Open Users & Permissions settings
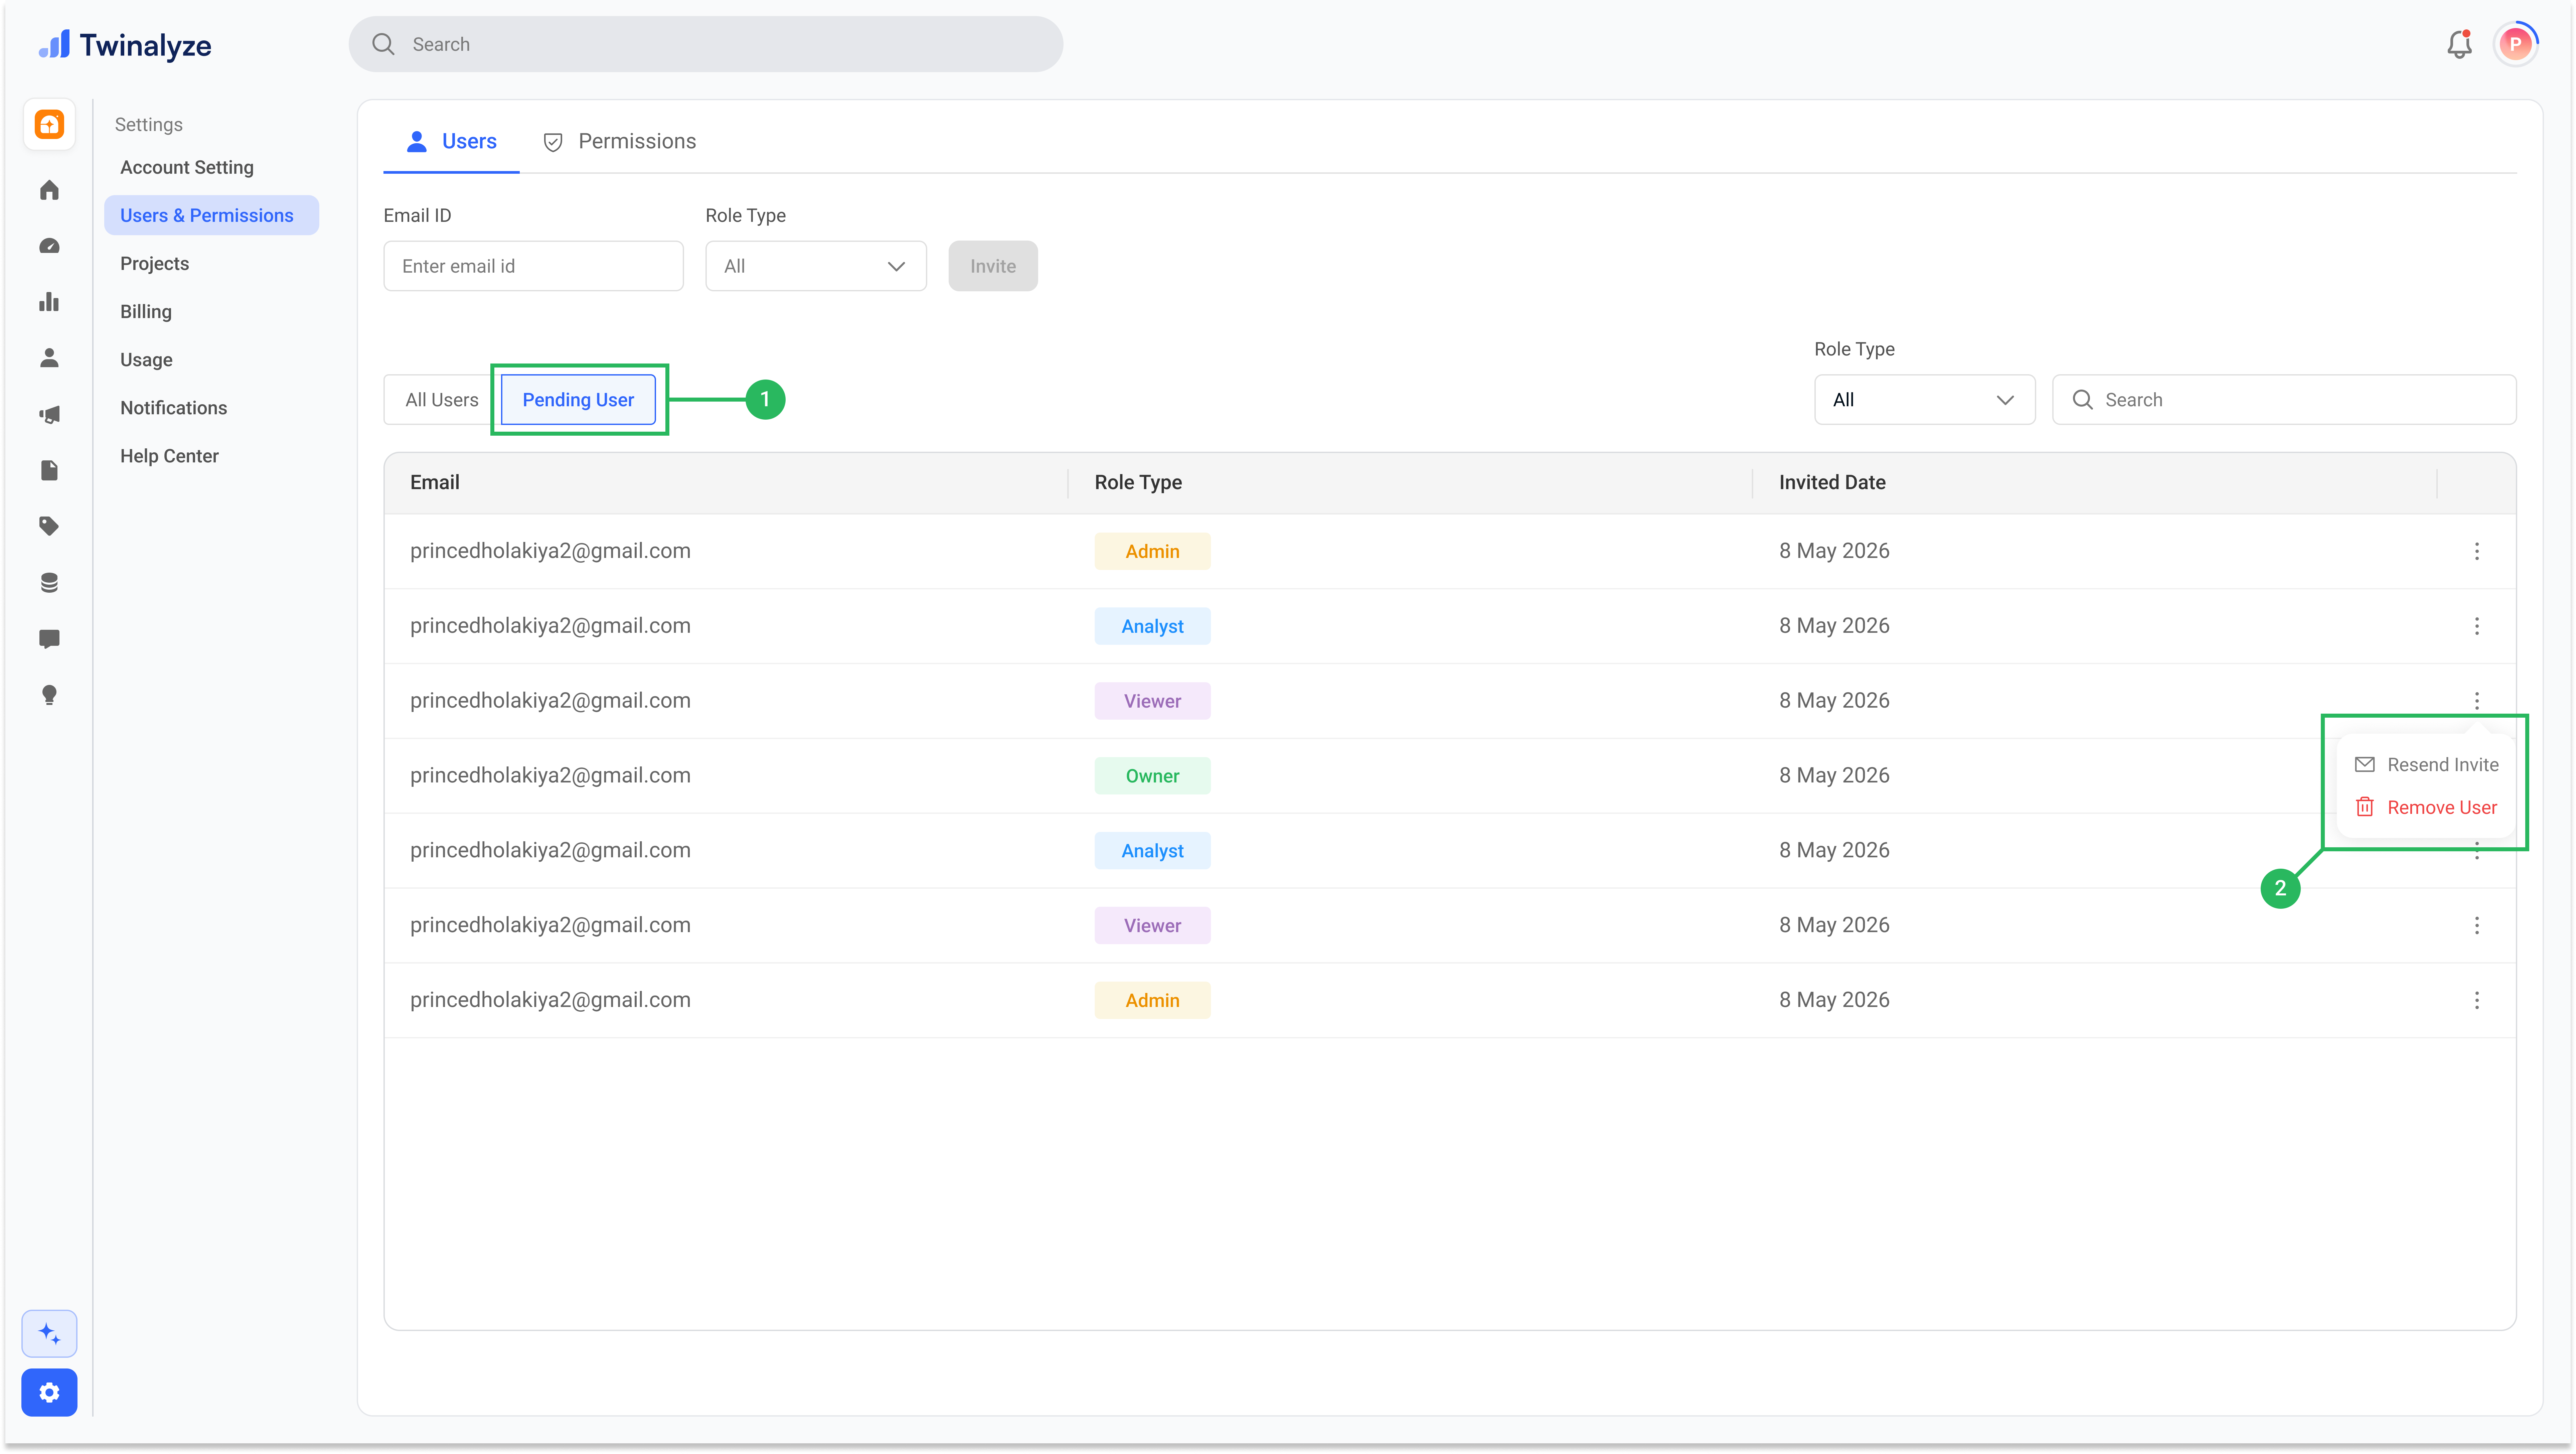The height and width of the screenshot is (1454, 2576). point(211,215)
